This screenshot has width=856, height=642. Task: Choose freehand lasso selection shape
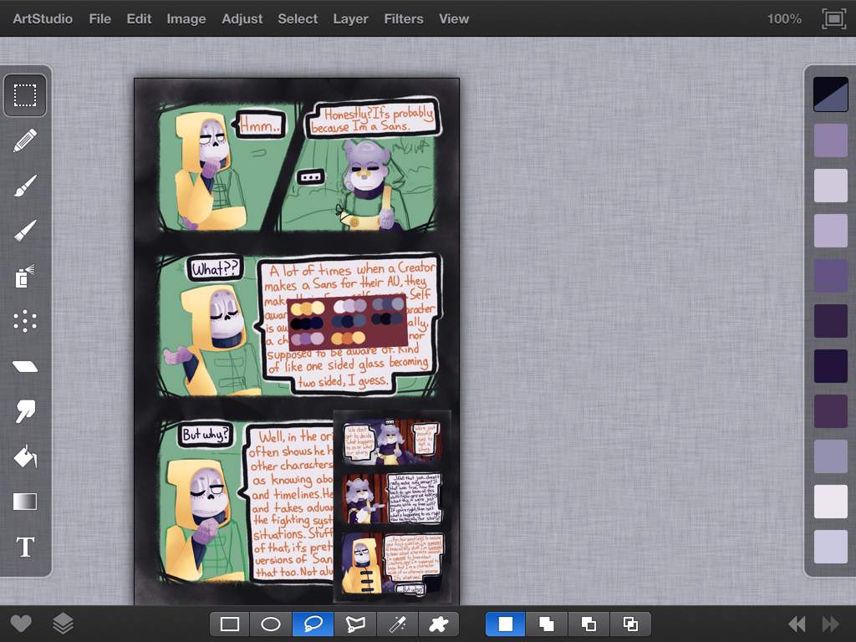(313, 624)
